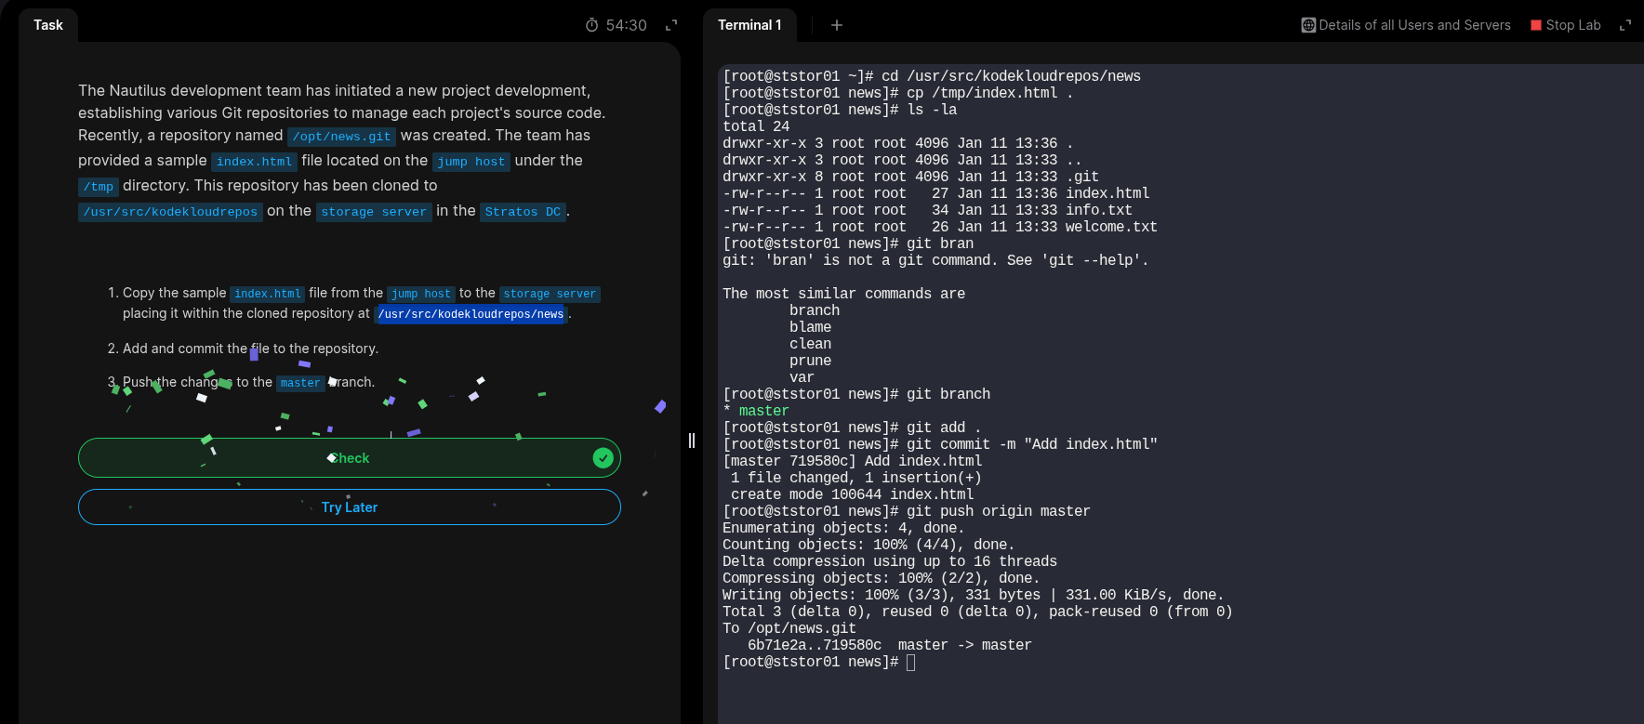Open a new terminal with plus icon
Viewport: 1644px width, 724px height.
click(x=836, y=25)
